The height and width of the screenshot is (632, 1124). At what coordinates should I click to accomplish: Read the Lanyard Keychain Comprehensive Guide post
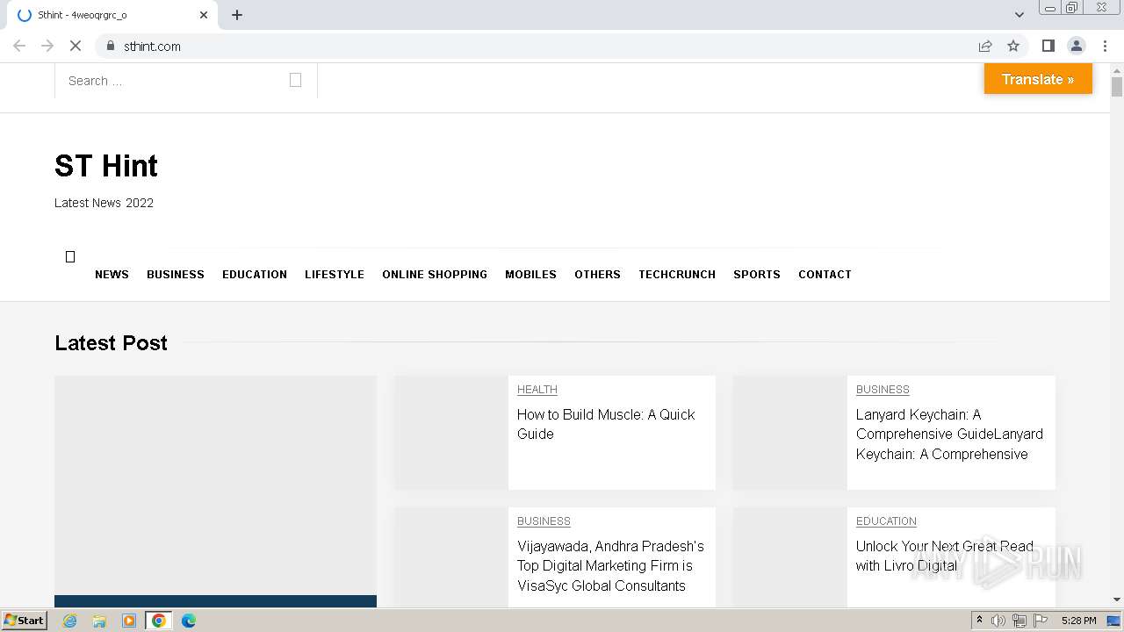click(x=949, y=434)
